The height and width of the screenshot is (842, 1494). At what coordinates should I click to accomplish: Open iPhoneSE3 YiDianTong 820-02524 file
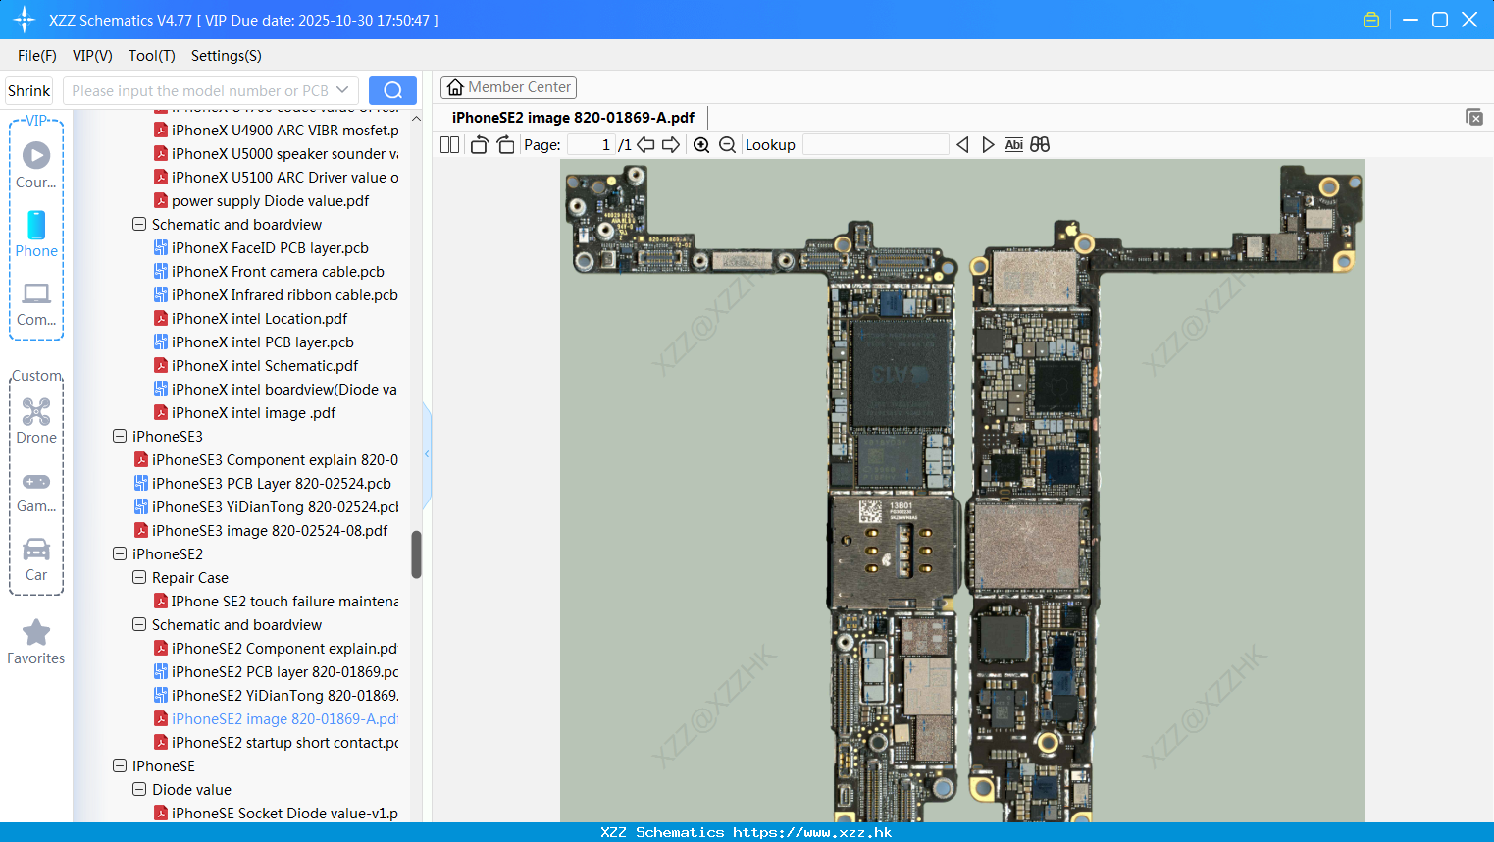click(x=276, y=507)
